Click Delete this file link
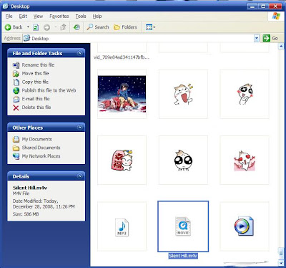 tap(36, 107)
